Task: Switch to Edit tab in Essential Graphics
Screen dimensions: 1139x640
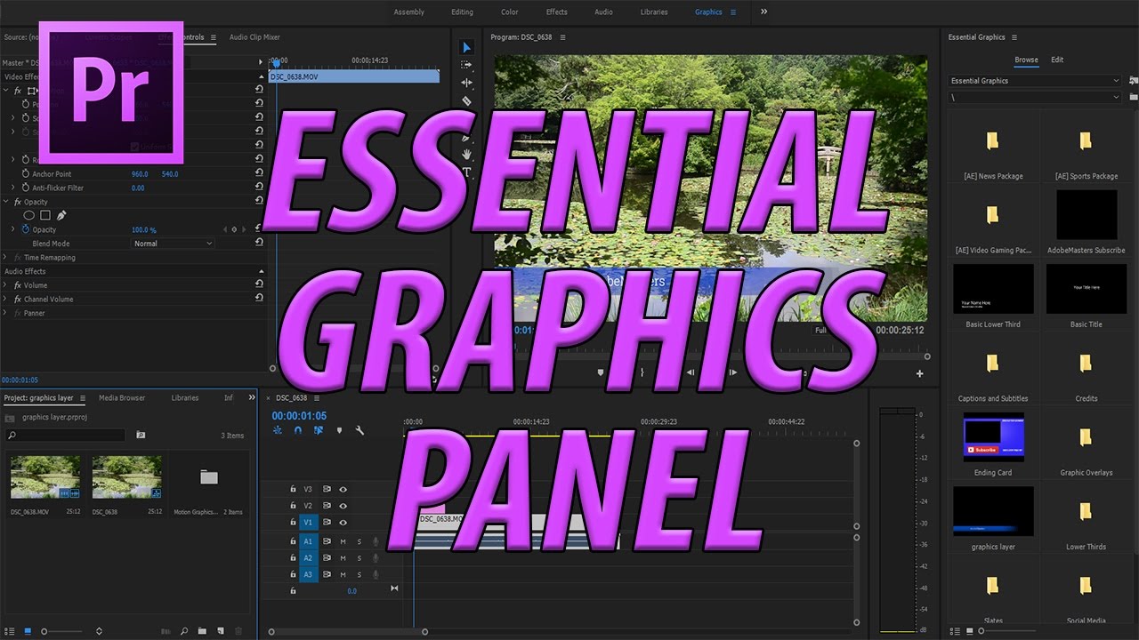Action: point(1057,60)
